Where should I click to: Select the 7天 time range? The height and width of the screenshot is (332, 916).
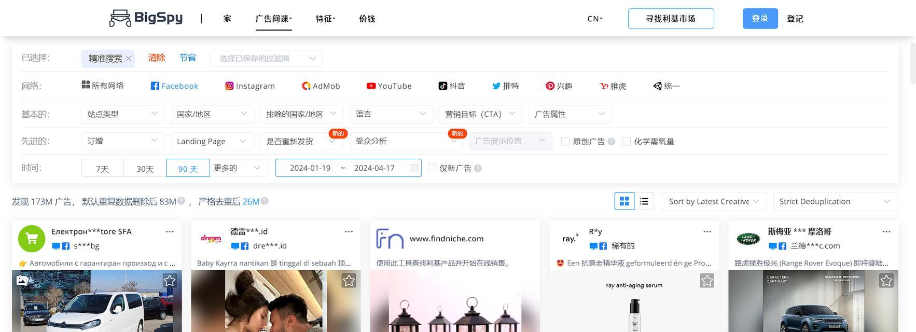[102, 168]
